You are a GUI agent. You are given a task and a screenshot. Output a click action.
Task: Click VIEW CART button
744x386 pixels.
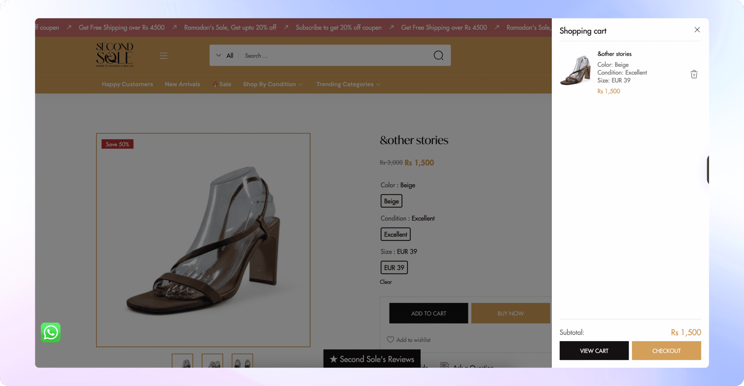[x=594, y=351]
